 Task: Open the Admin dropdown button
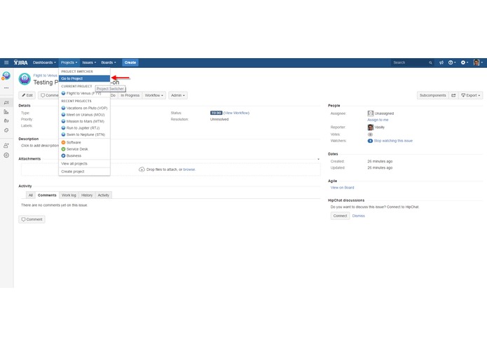click(x=178, y=95)
